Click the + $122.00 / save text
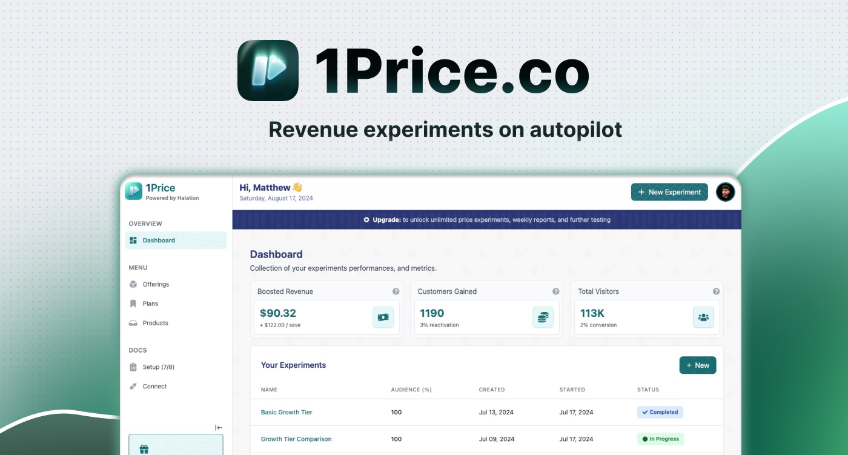 (280, 325)
